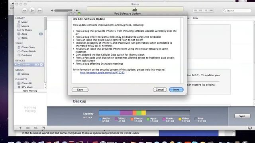The height and width of the screenshot is (143, 255).
Task: Click the add playlist plus button
Action: tap(20, 128)
